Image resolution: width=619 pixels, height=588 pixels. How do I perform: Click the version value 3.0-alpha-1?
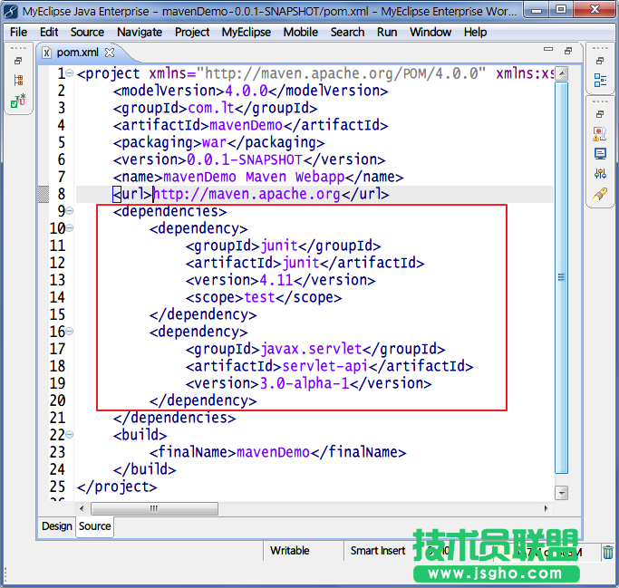click(305, 383)
